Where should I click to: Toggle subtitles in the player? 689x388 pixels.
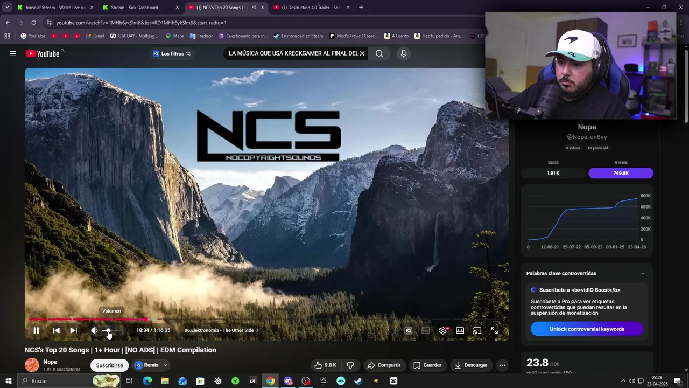point(425,330)
